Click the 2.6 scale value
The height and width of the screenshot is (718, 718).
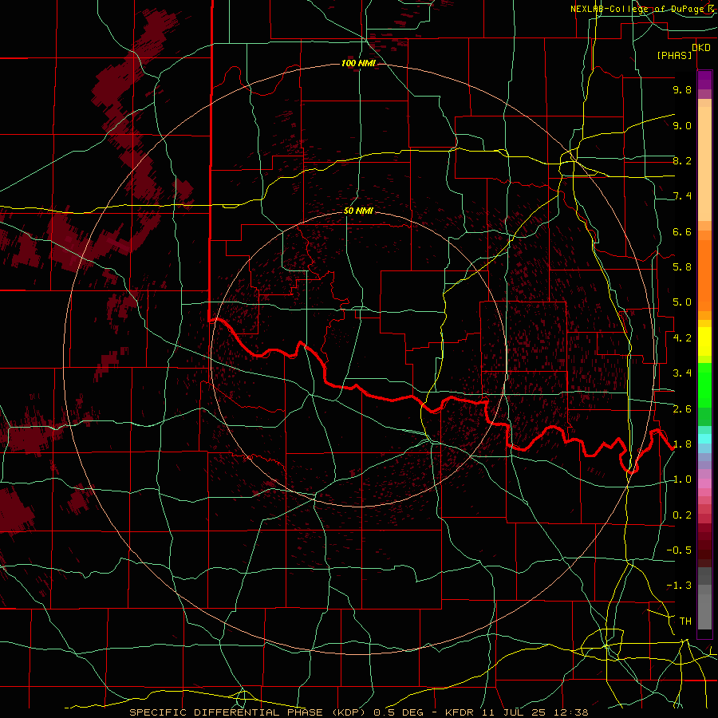point(682,409)
